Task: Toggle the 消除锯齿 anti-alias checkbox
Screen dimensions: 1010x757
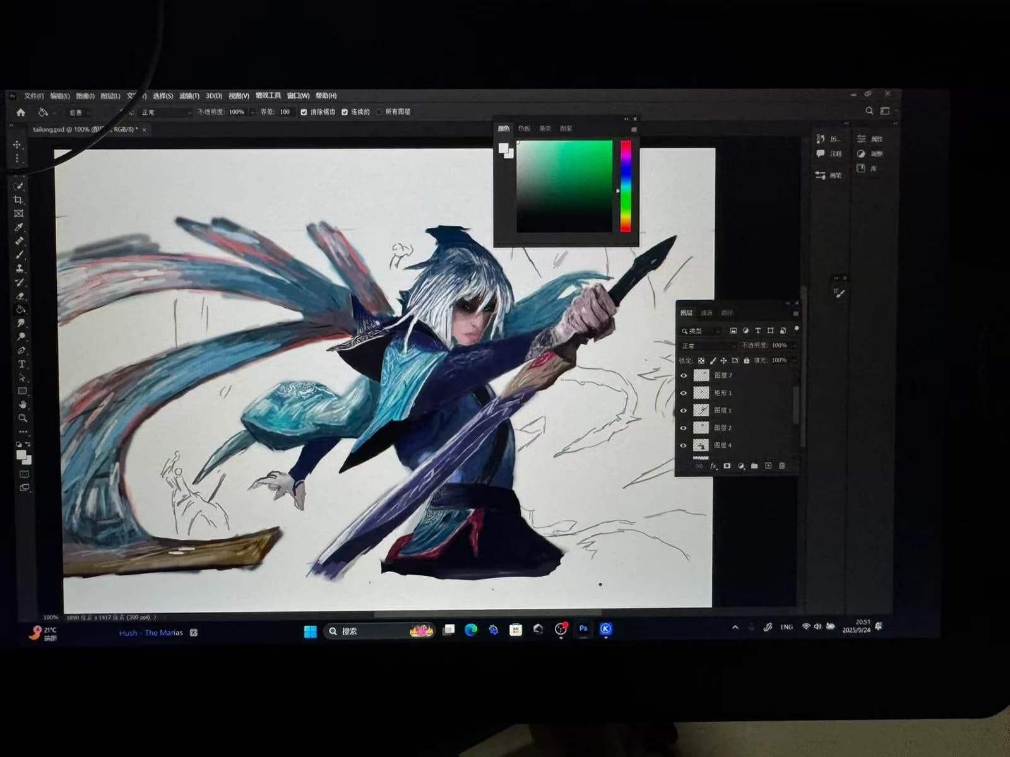Action: [x=304, y=112]
